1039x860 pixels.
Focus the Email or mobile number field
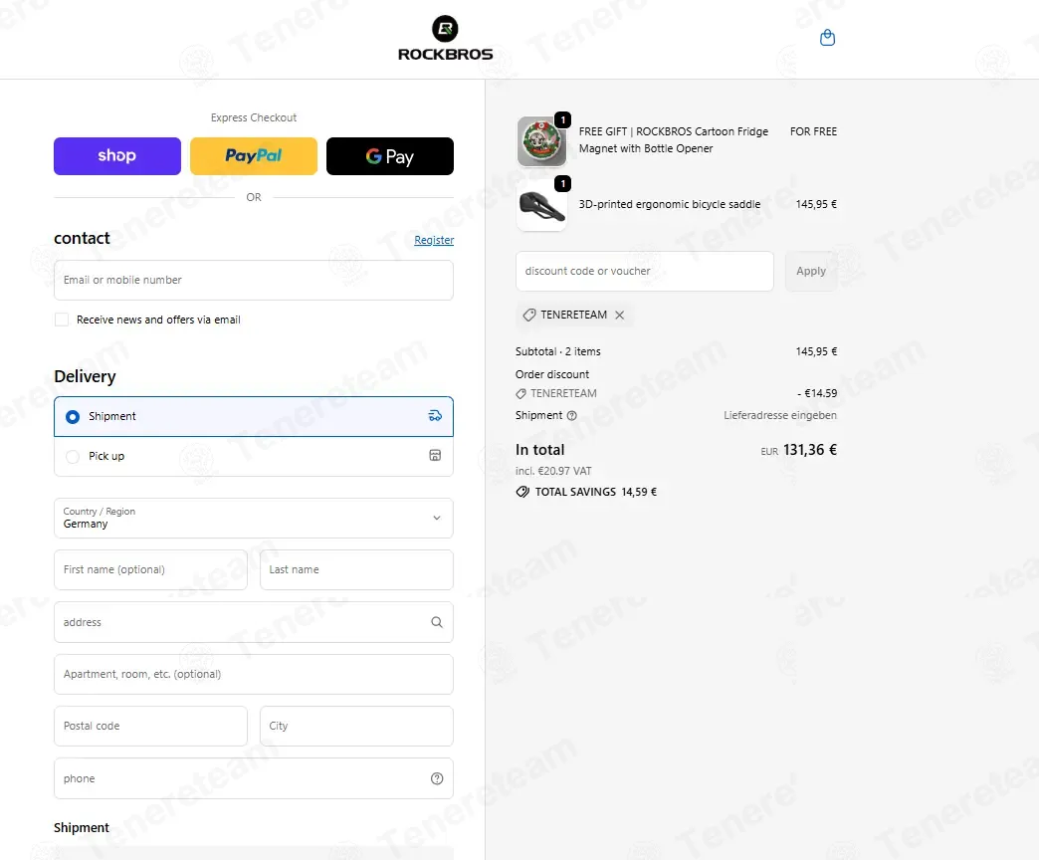[x=254, y=280]
